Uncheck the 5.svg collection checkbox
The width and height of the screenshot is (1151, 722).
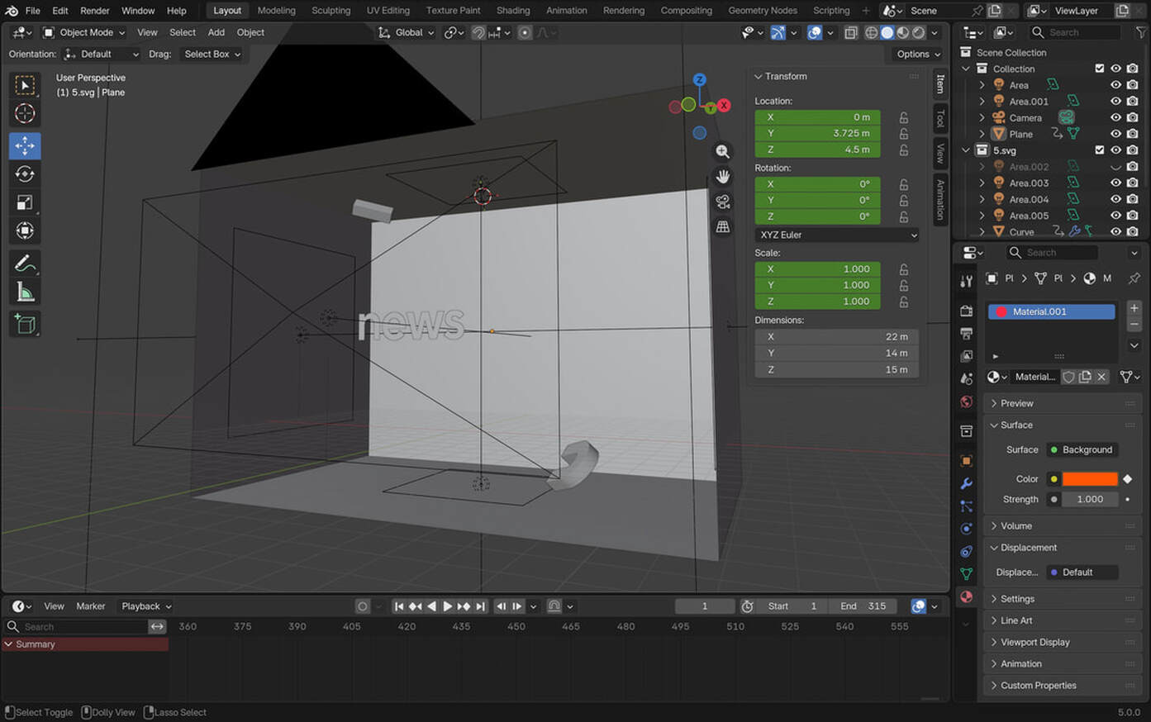point(1099,150)
